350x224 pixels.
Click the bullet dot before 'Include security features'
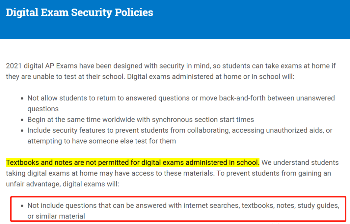[x=22, y=131]
